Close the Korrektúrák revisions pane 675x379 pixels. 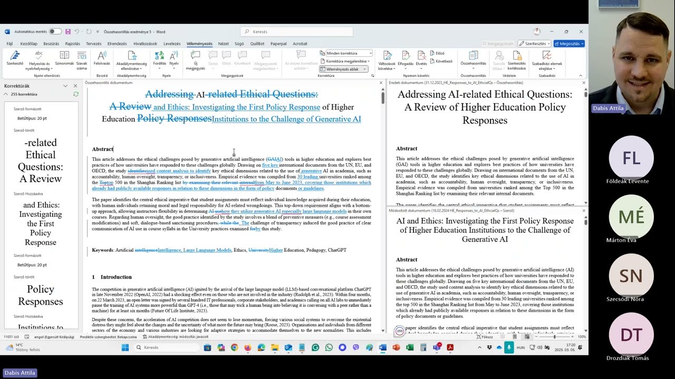(x=75, y=86)
